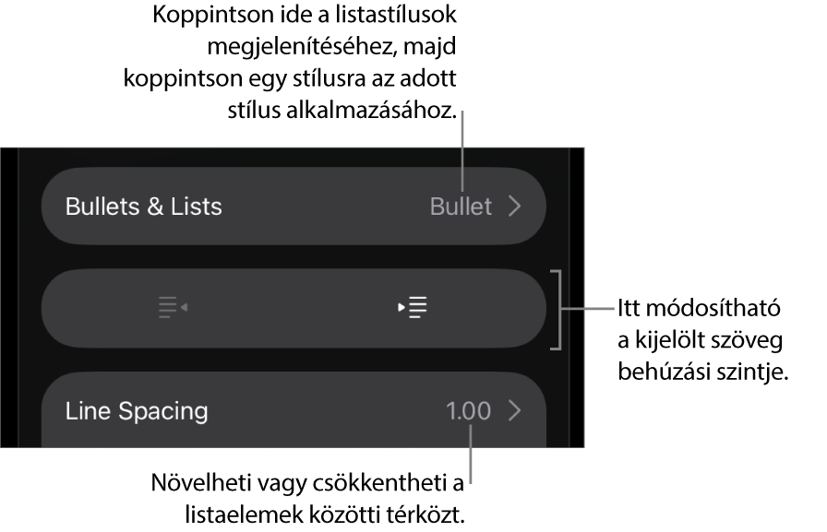Expand the Line Spacing chevron arrow
The image size is (827, 532).
point(515,411)
